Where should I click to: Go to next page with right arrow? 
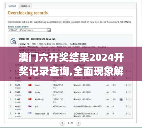[x=78, y=123]
